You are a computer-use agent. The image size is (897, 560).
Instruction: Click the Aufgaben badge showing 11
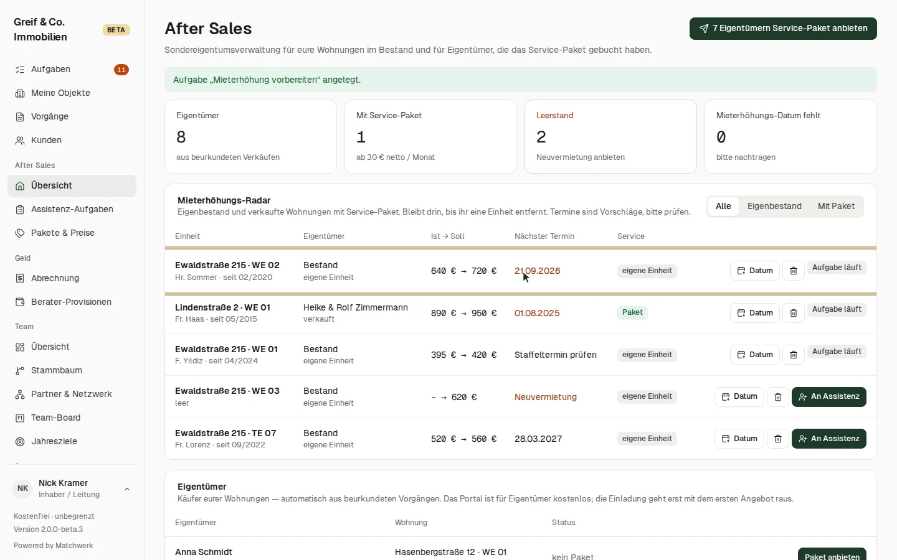[121, 70]
